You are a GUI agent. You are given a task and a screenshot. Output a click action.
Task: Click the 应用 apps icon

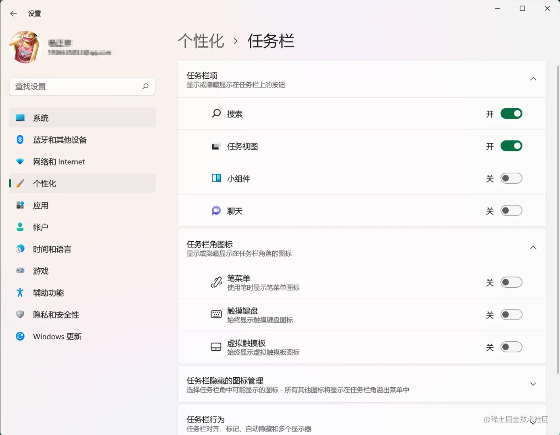pos(20,205)
